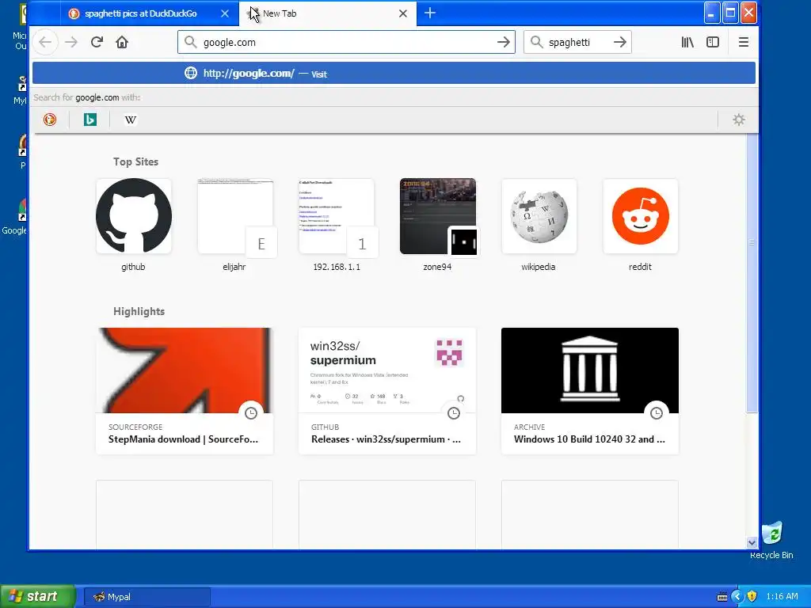Select the New Tab tab

pos(328,13)
